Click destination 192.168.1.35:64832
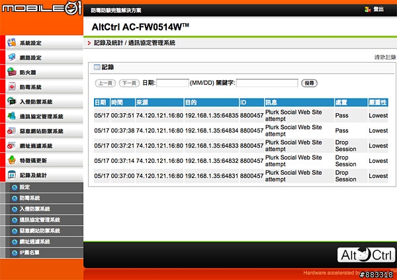397x280 pixels. (x=212, y=161)
